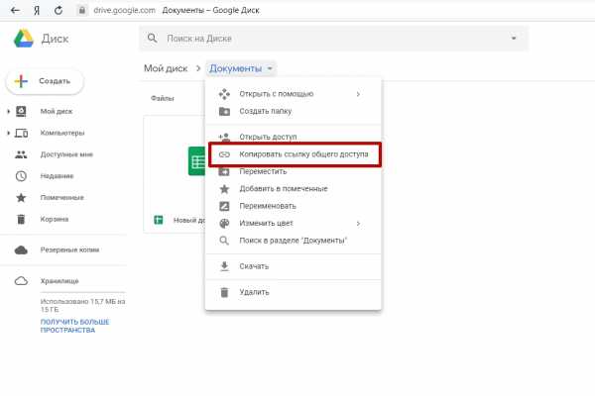Click the lock icon in address bar
The width and height of the screenshot is (595, 396).
click(81, 10)
